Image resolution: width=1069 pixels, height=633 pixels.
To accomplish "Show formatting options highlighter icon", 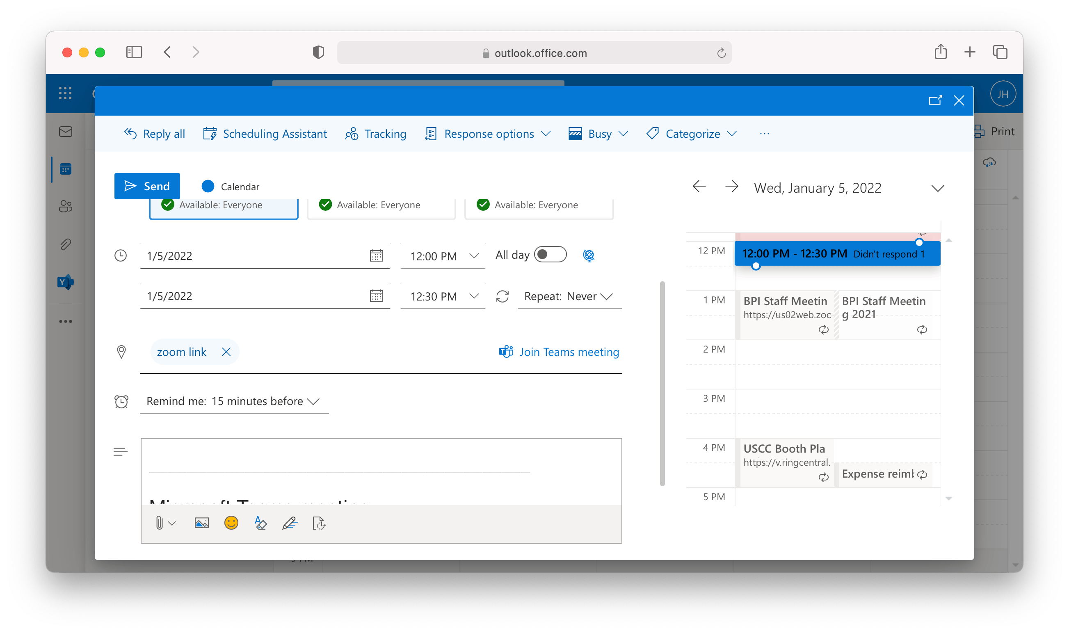I will click(x=260, y=523).
